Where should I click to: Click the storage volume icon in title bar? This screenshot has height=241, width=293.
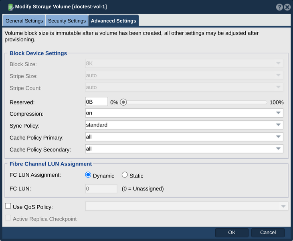click(11, 7)
